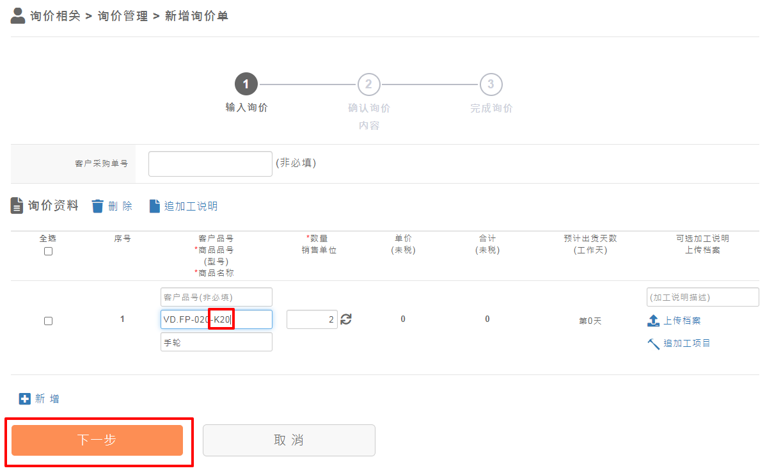Image resolution: width=774 pixels, height=473 pixels.
Task: Focus the 客户品号 optional input box
Action: click(216, 297)
